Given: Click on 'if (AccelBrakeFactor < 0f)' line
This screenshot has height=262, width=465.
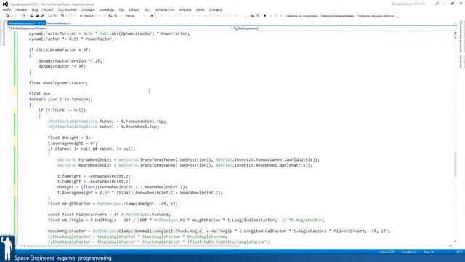Looking at the screenshot, I should point(60,49).
